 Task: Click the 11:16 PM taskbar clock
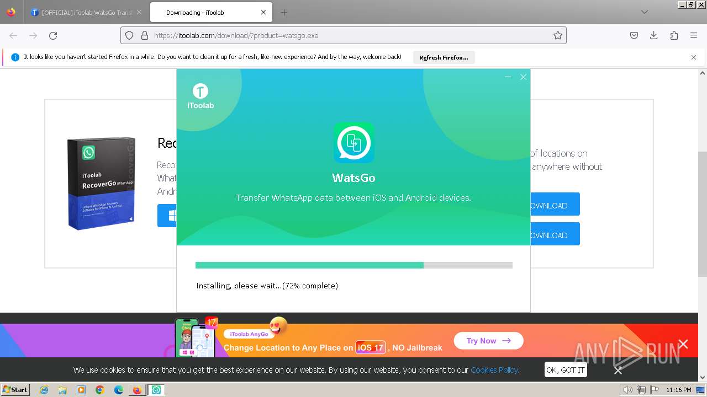tap(679, 390)
